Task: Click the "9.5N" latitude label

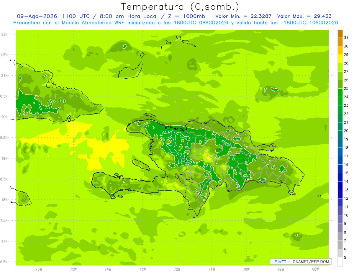Action: pos(4,138)
